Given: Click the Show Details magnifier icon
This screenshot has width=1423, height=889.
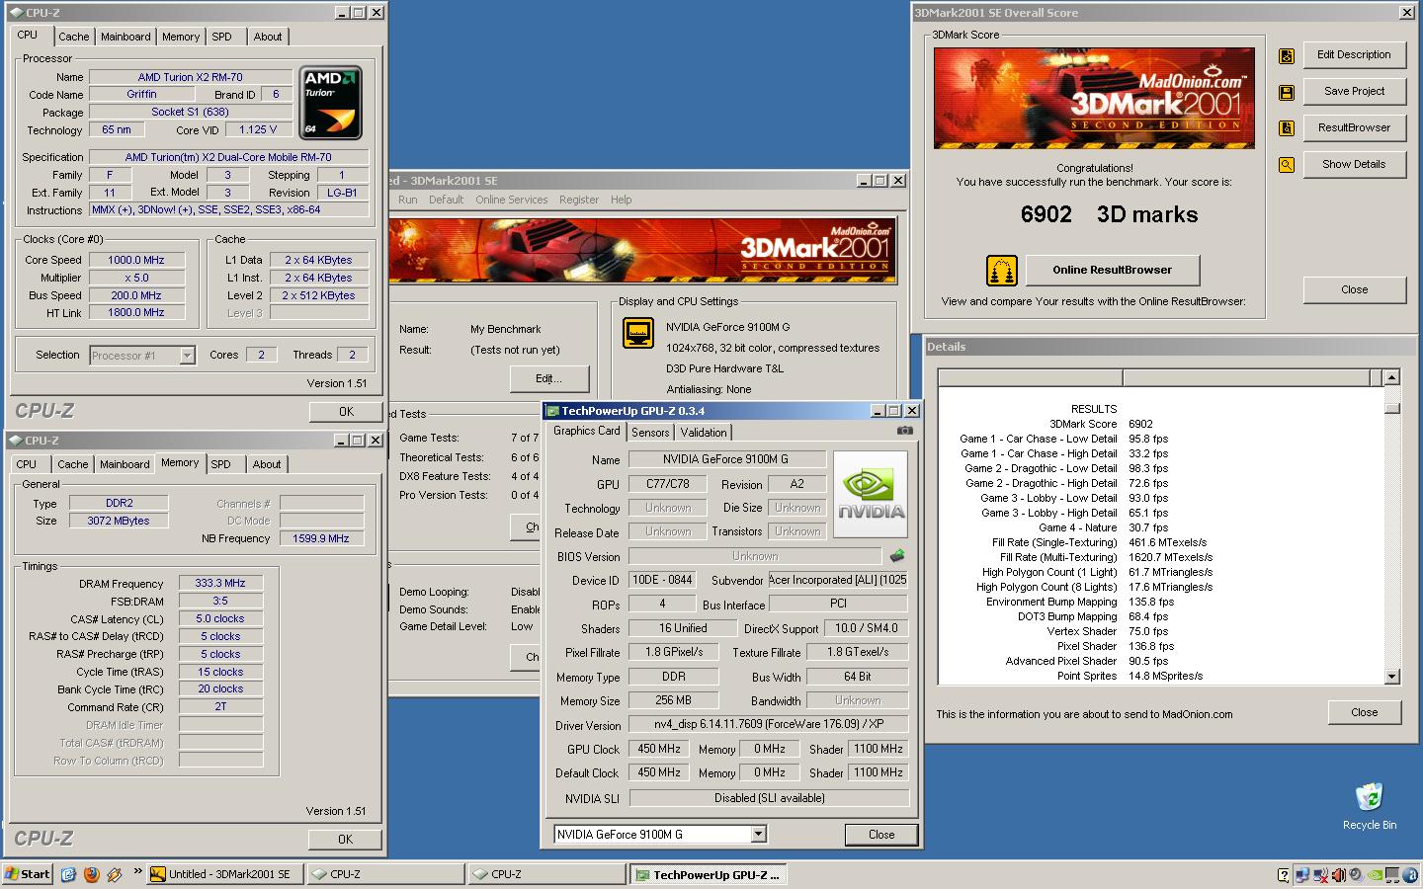Looking at the screenshot, I should pyautogui.click(x=1287, y=165).
